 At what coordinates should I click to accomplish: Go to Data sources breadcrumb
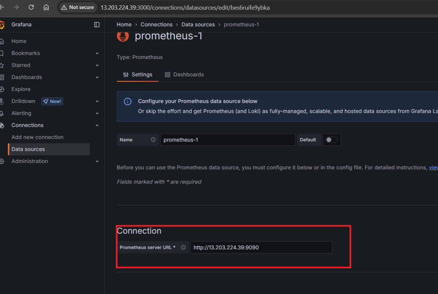click(198, 24)
